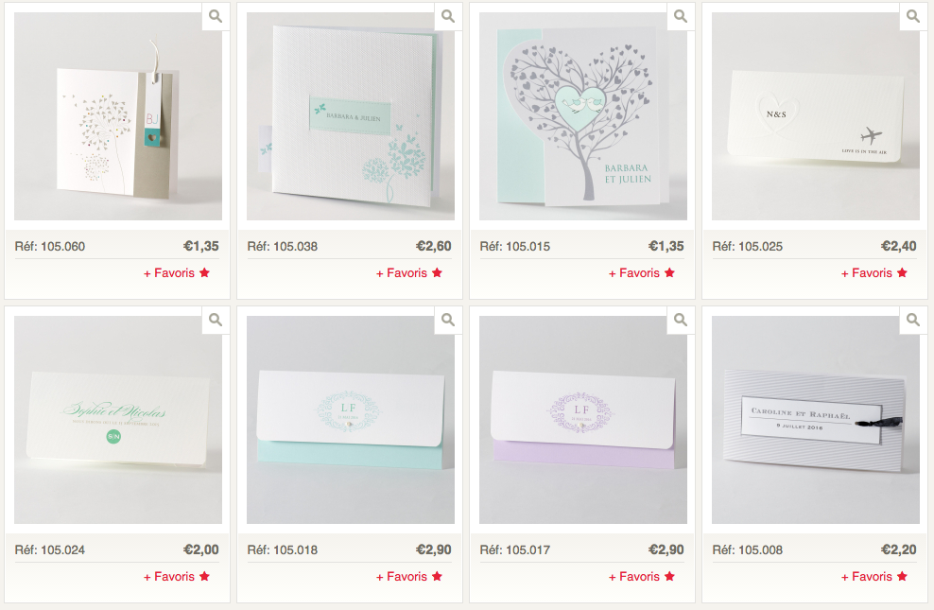Viewport: 934px width, 610px height.
Task: Add striped card 105.008 to Favoris
Action: pyautogui.click(x=873, y=577)
